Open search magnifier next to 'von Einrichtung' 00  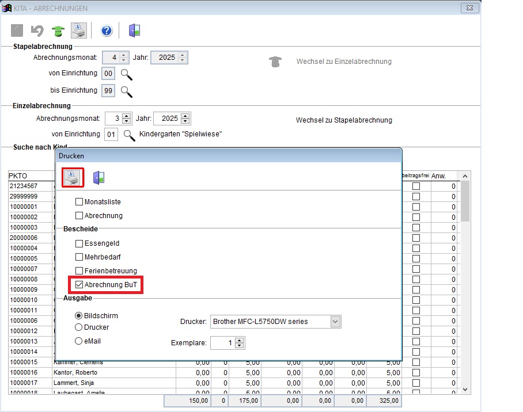(x=126, y=74)
